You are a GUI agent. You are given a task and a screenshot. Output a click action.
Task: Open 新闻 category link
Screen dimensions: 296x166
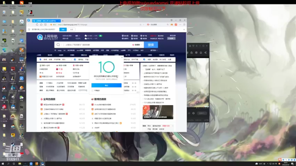45,59
